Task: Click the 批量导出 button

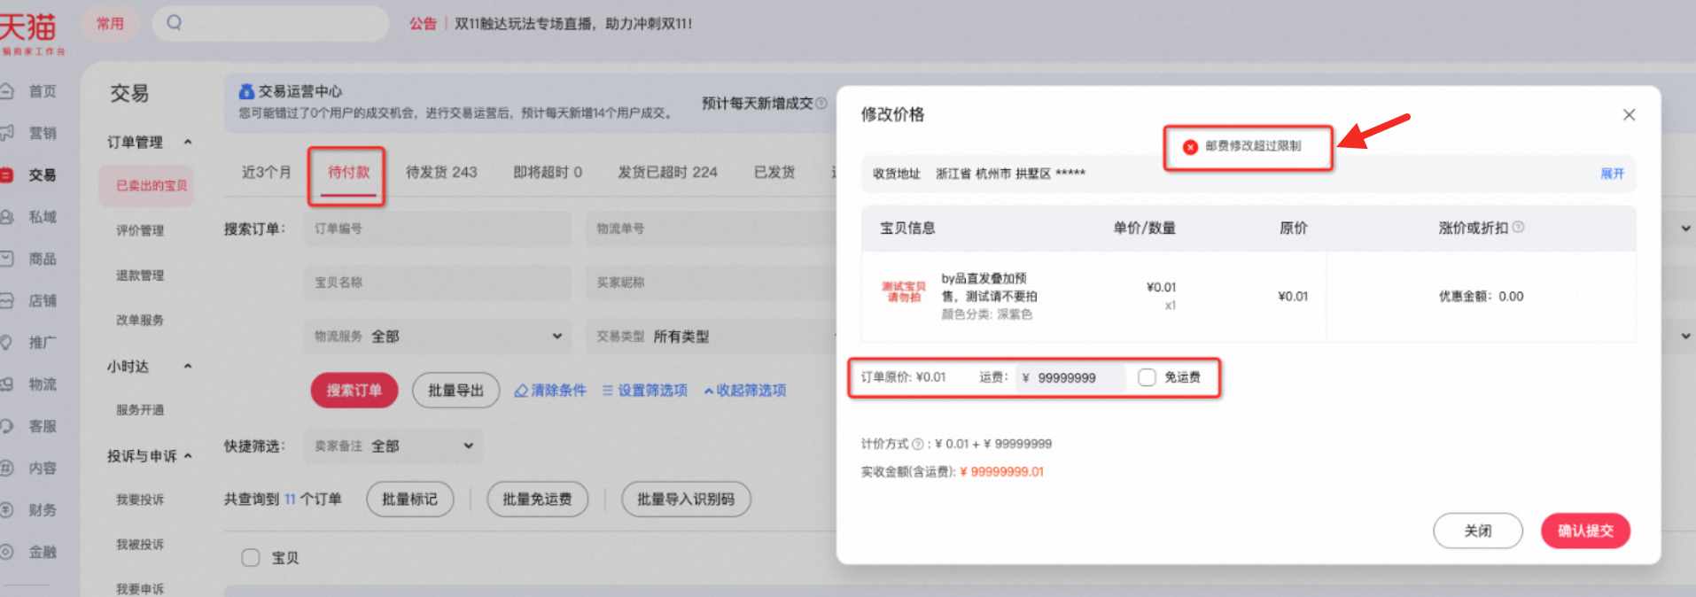Action: point(455,391)
